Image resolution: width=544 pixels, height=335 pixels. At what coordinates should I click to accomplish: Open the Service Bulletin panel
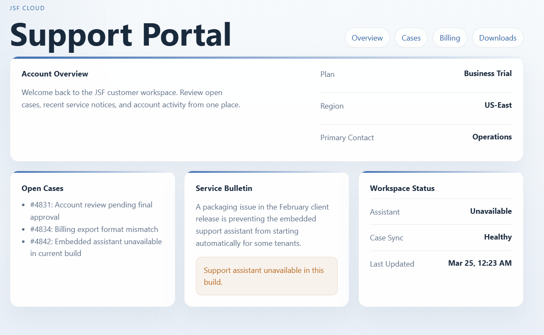coord(224,188)
